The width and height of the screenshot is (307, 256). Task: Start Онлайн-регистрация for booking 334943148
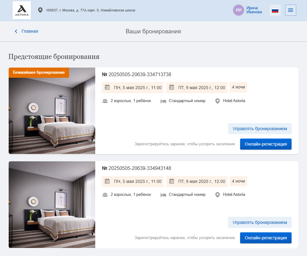click(x=266, y=238)
